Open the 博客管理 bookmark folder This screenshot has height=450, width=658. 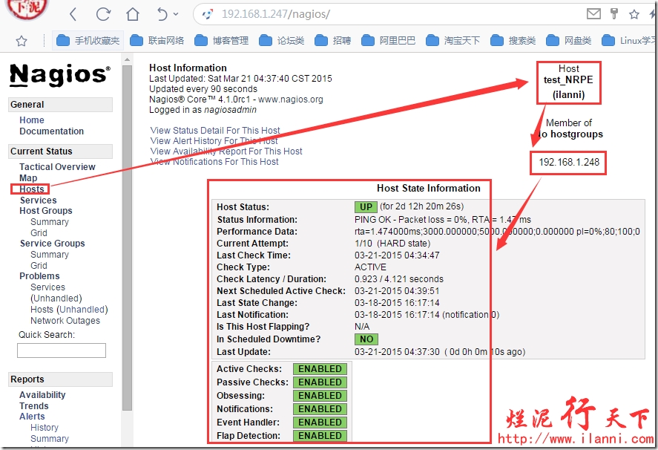point(222,41)
